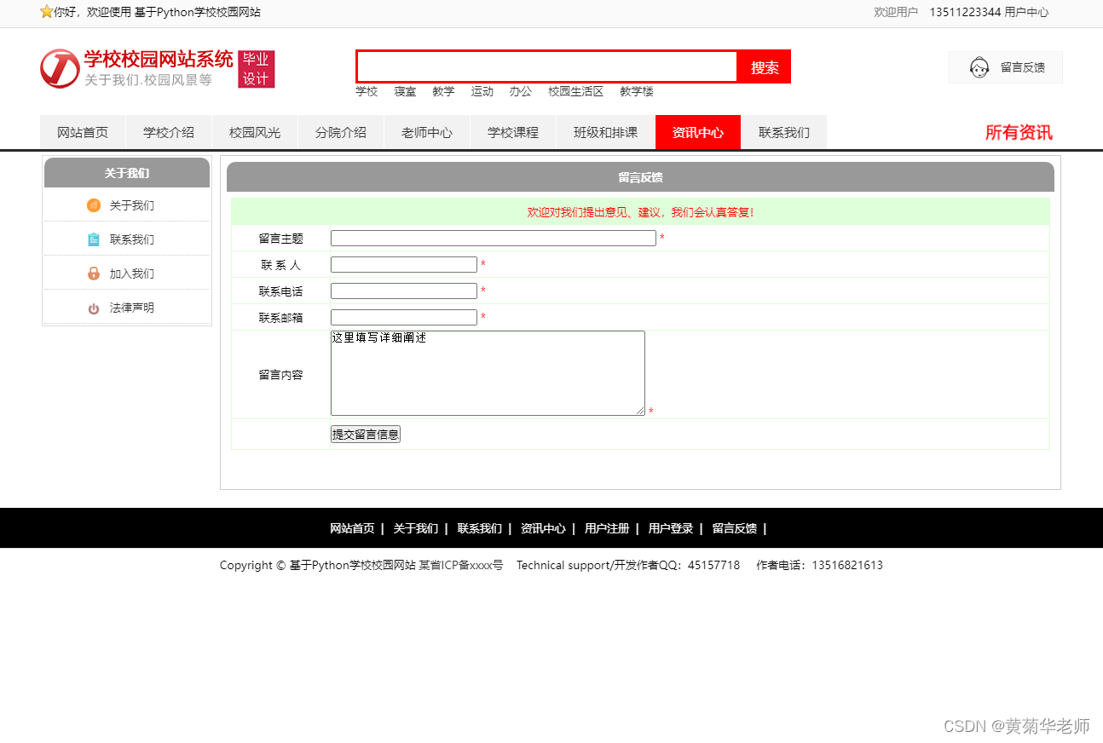Screen dimensions: 1103x743
Task: Click the 教学 search keyword link
Action: tap(443, 91)
